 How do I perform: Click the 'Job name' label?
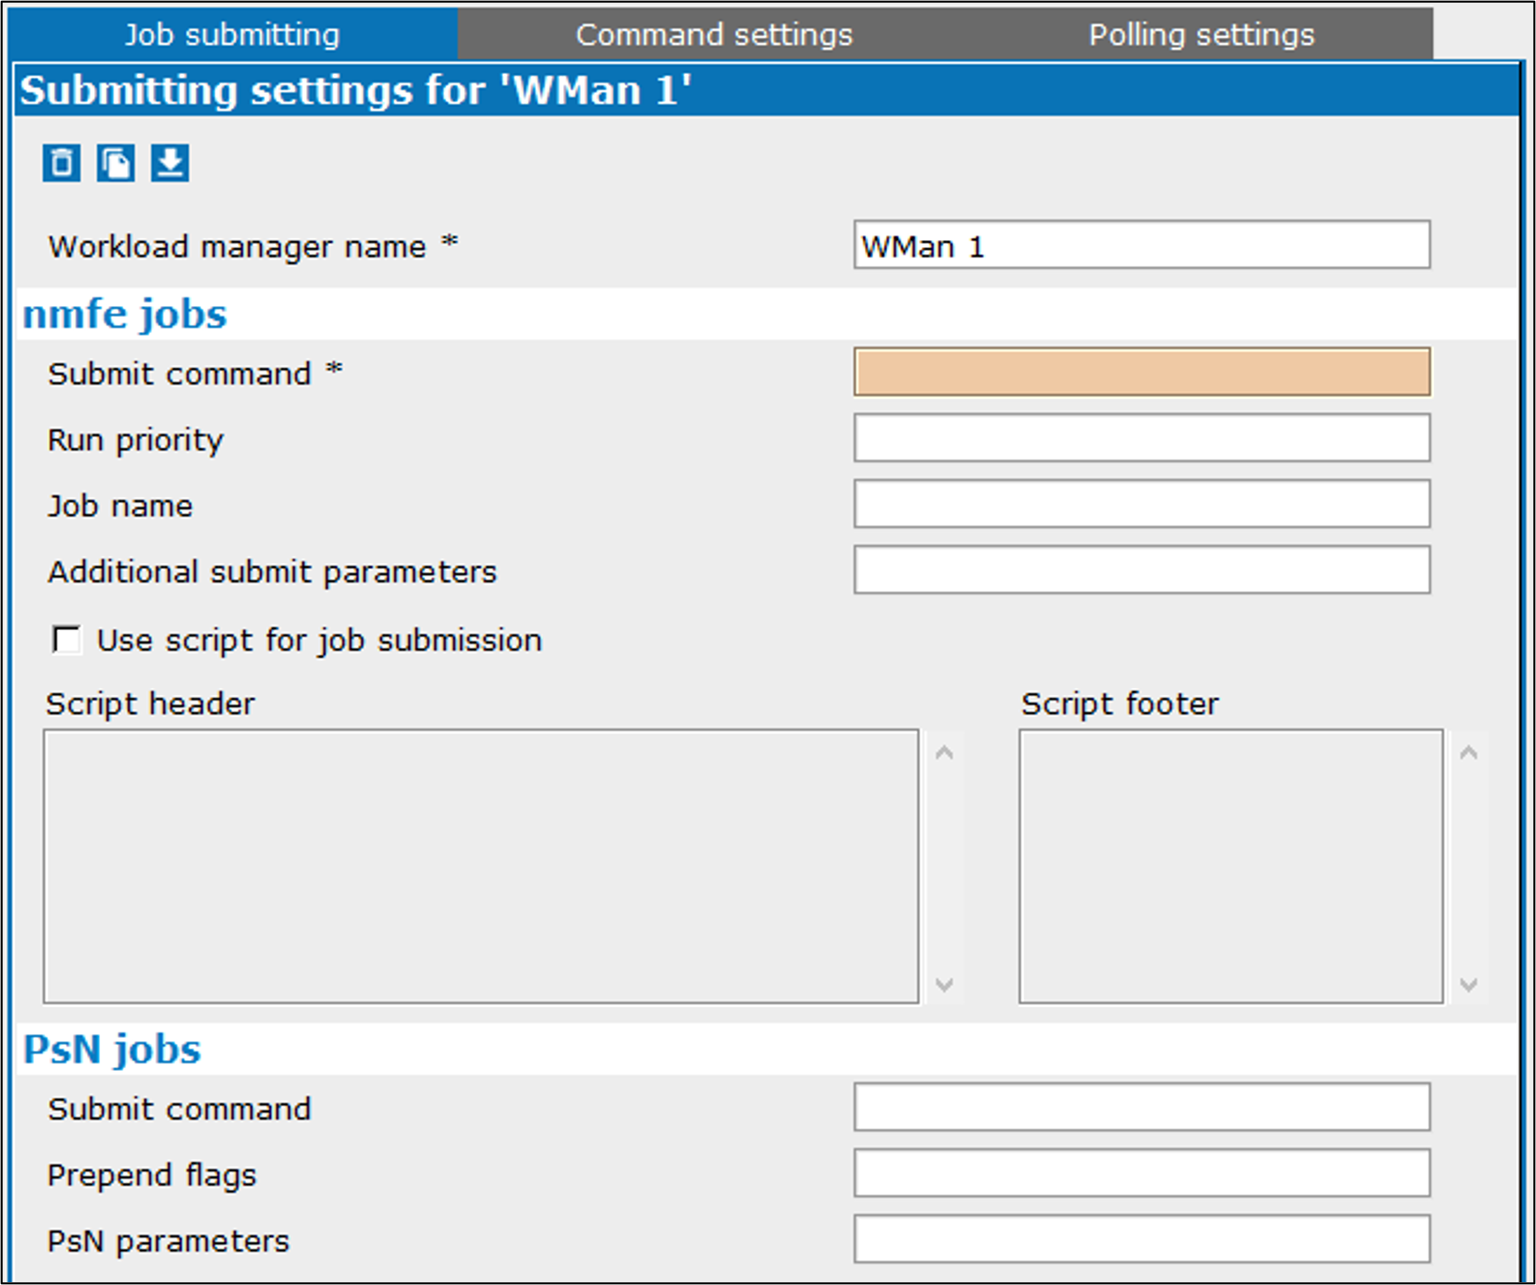pos(120,506)
